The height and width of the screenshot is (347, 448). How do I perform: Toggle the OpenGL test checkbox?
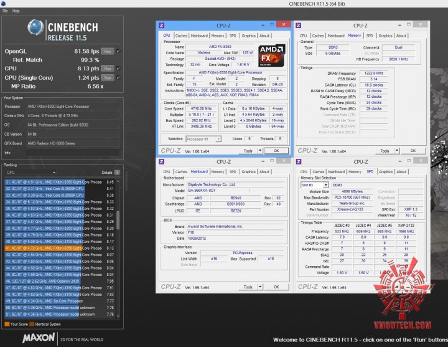[118, 51]
